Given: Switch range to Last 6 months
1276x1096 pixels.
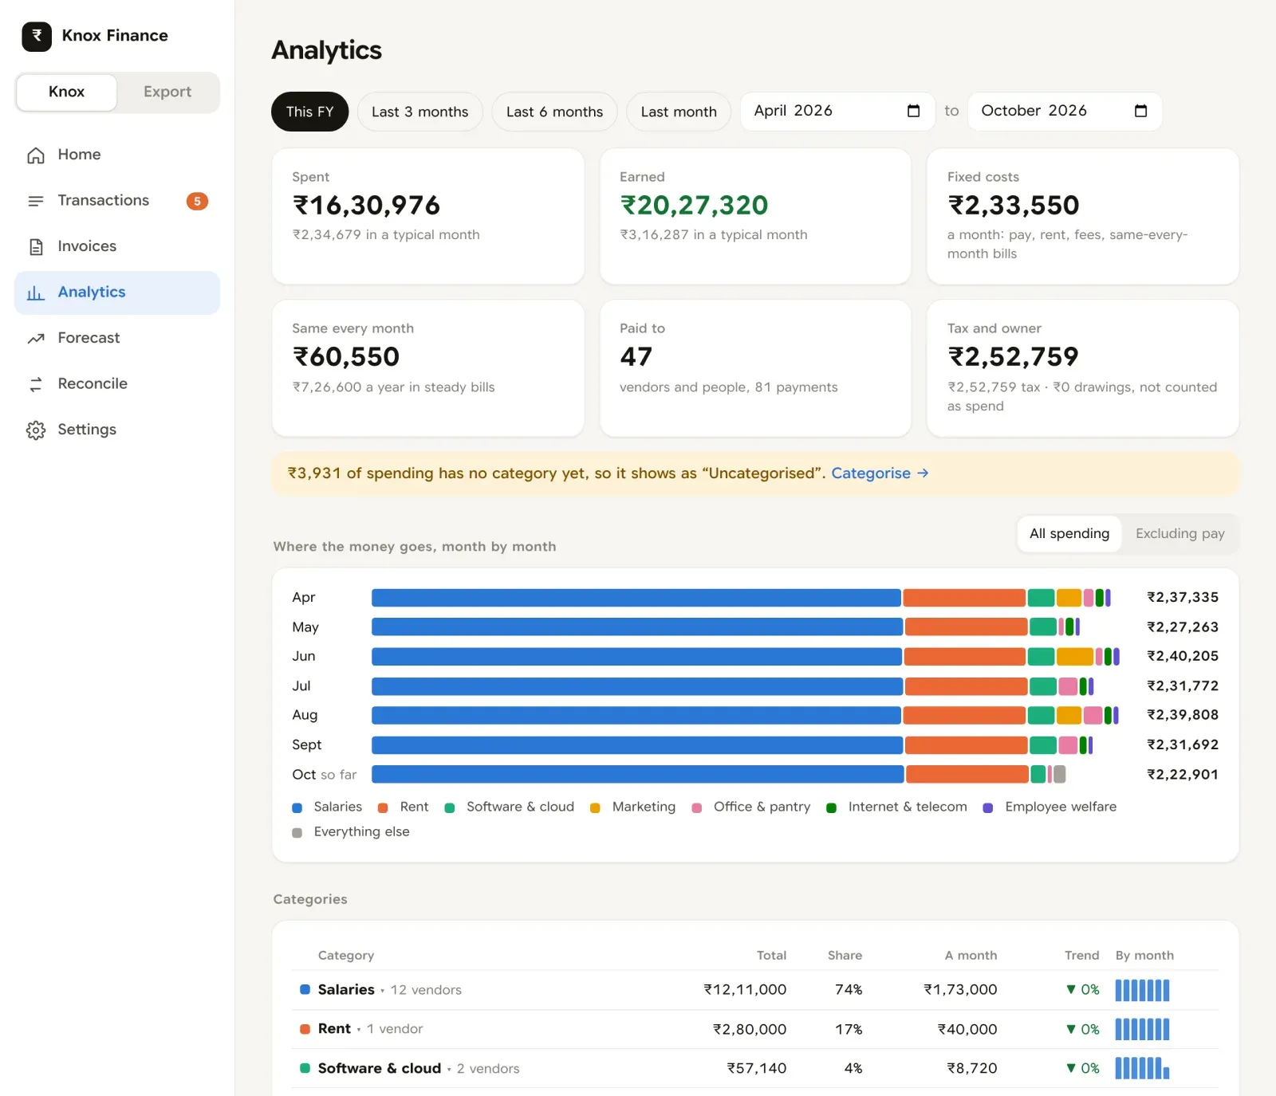Looking at the screenshot, I should click(555, 112).
